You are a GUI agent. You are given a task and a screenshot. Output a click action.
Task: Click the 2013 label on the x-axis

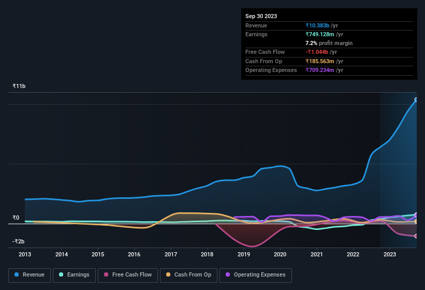click(25, 254)
